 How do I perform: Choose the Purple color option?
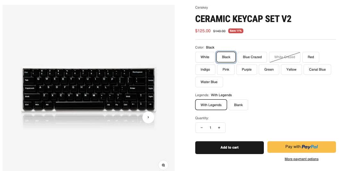click(x=247, y=70)
